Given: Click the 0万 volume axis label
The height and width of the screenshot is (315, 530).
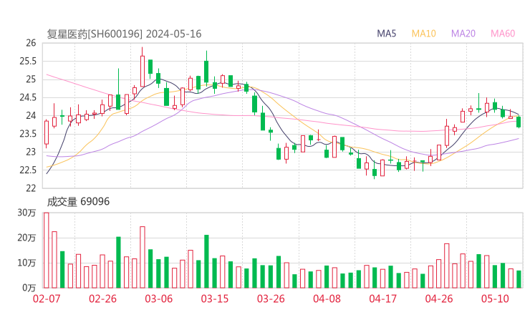Looking at the screenshot, I should point(29,288).
